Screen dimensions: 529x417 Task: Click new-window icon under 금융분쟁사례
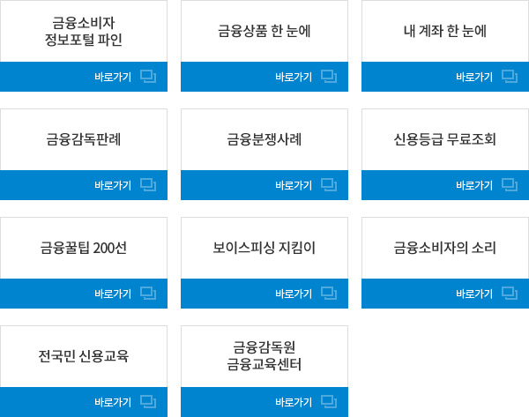click(x=329, y=185)
